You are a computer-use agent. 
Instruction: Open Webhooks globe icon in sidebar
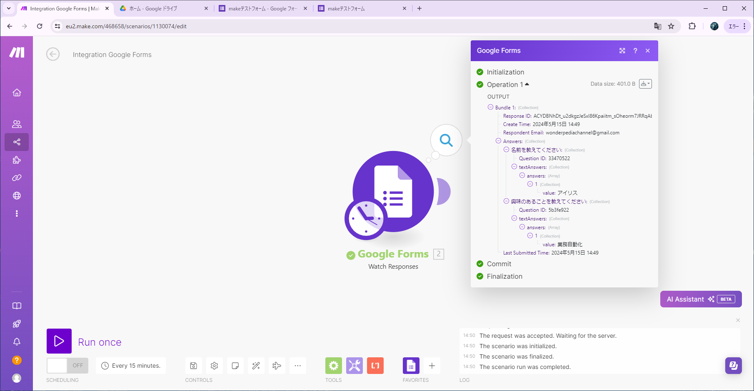(17, 195)
